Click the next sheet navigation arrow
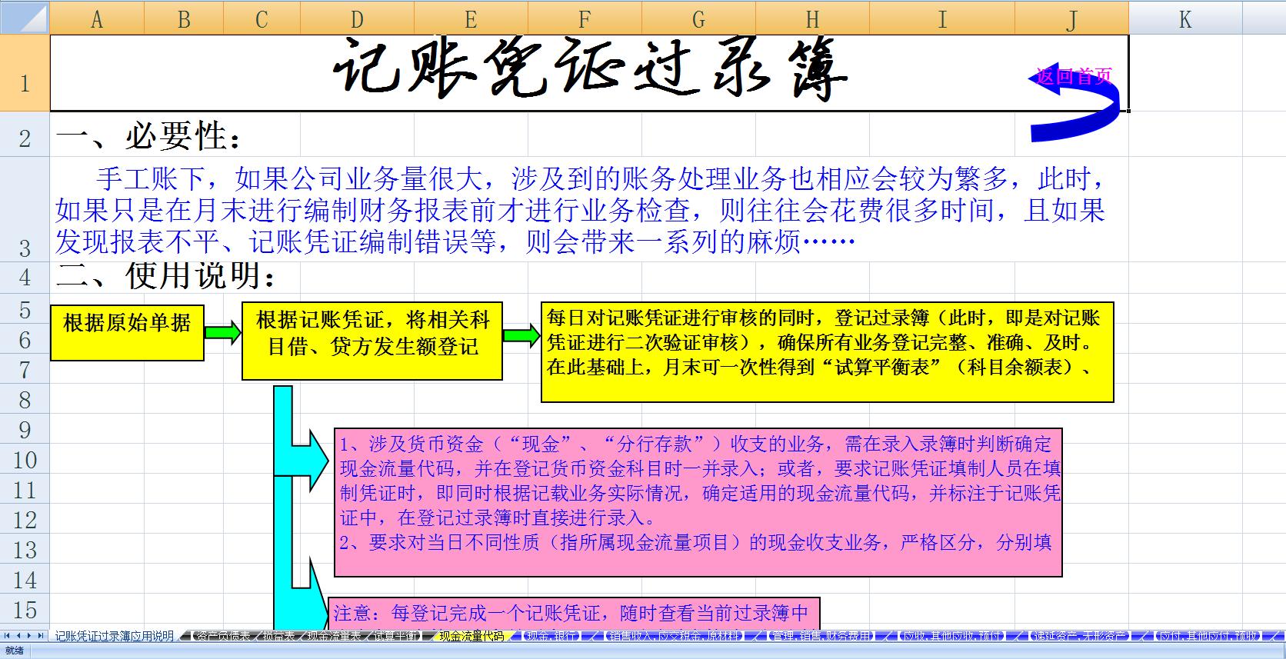 [29, 636]
